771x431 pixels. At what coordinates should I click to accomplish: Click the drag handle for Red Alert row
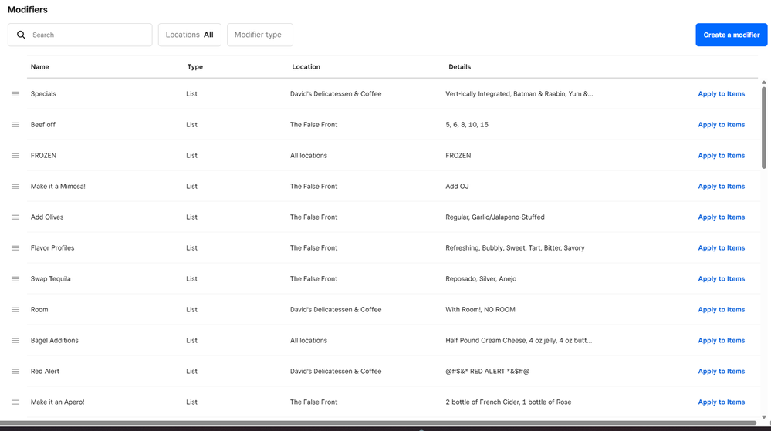click(x=15, y=372)
